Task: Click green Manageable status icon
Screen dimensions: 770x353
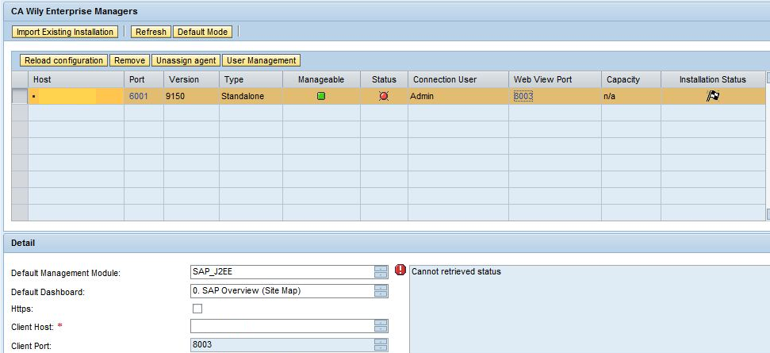Action: point(321,96)
